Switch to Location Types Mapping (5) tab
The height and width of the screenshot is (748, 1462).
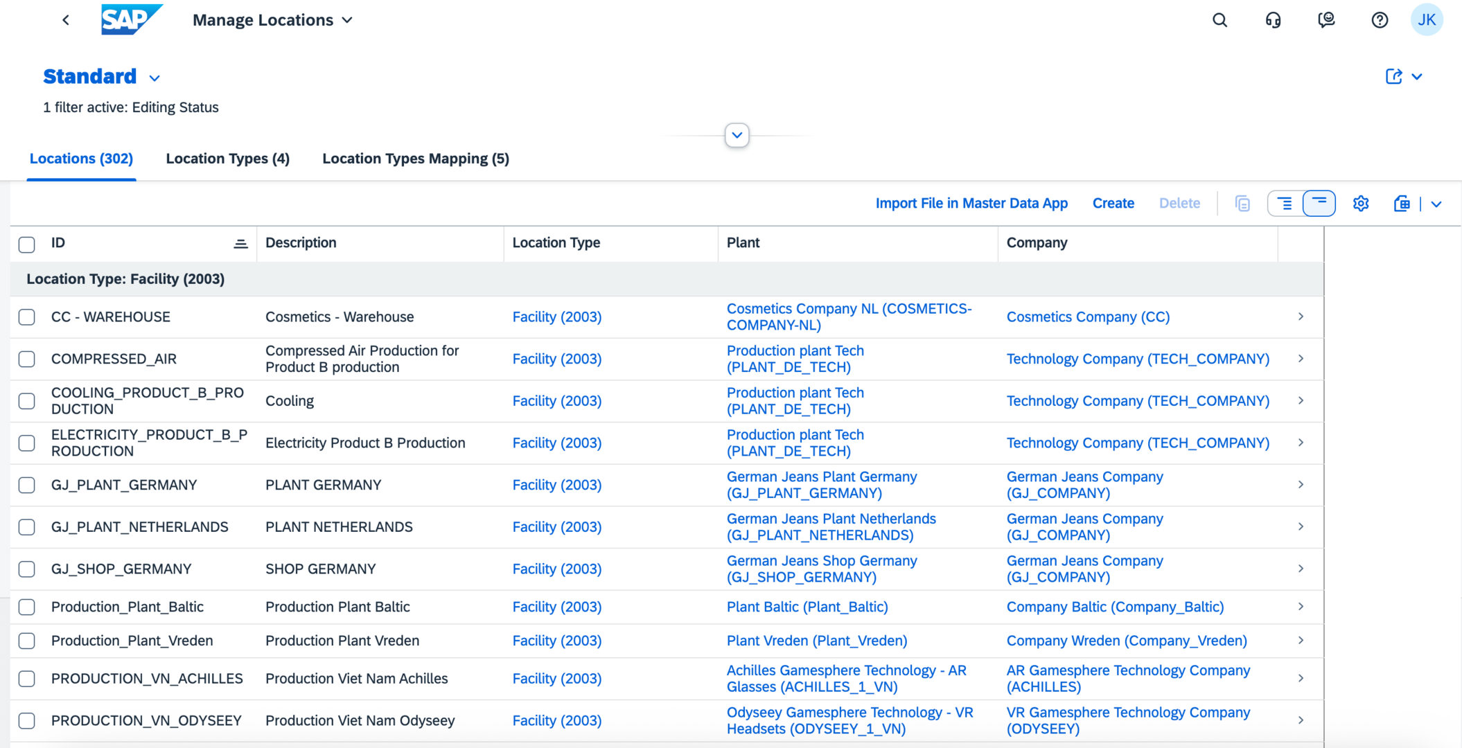tap(416, 159)
